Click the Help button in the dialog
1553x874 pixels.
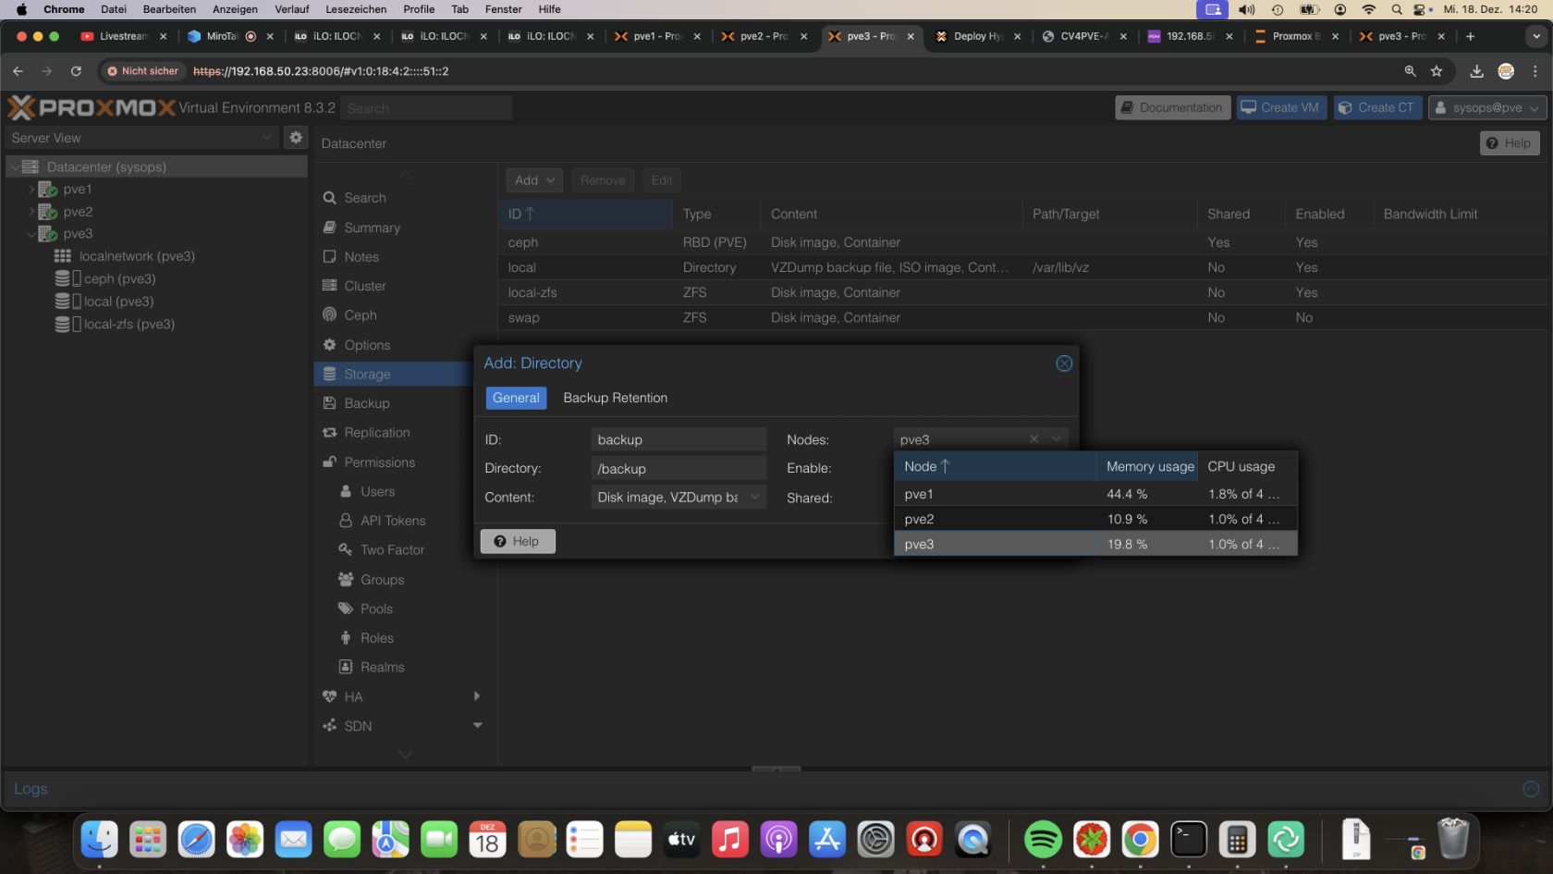[518, 541]
